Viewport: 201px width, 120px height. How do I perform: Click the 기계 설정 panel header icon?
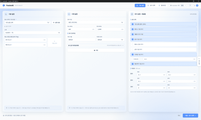[x=69, y=14]
